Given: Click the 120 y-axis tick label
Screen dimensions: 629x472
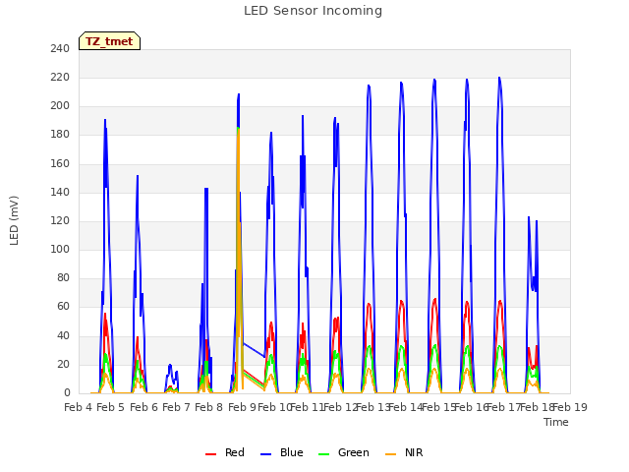Looking at the screenshot, I should [60, 220].
